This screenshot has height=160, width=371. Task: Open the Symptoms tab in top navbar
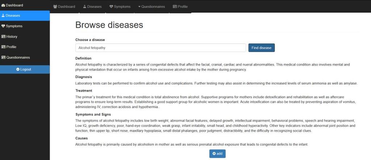coord(120,7)
